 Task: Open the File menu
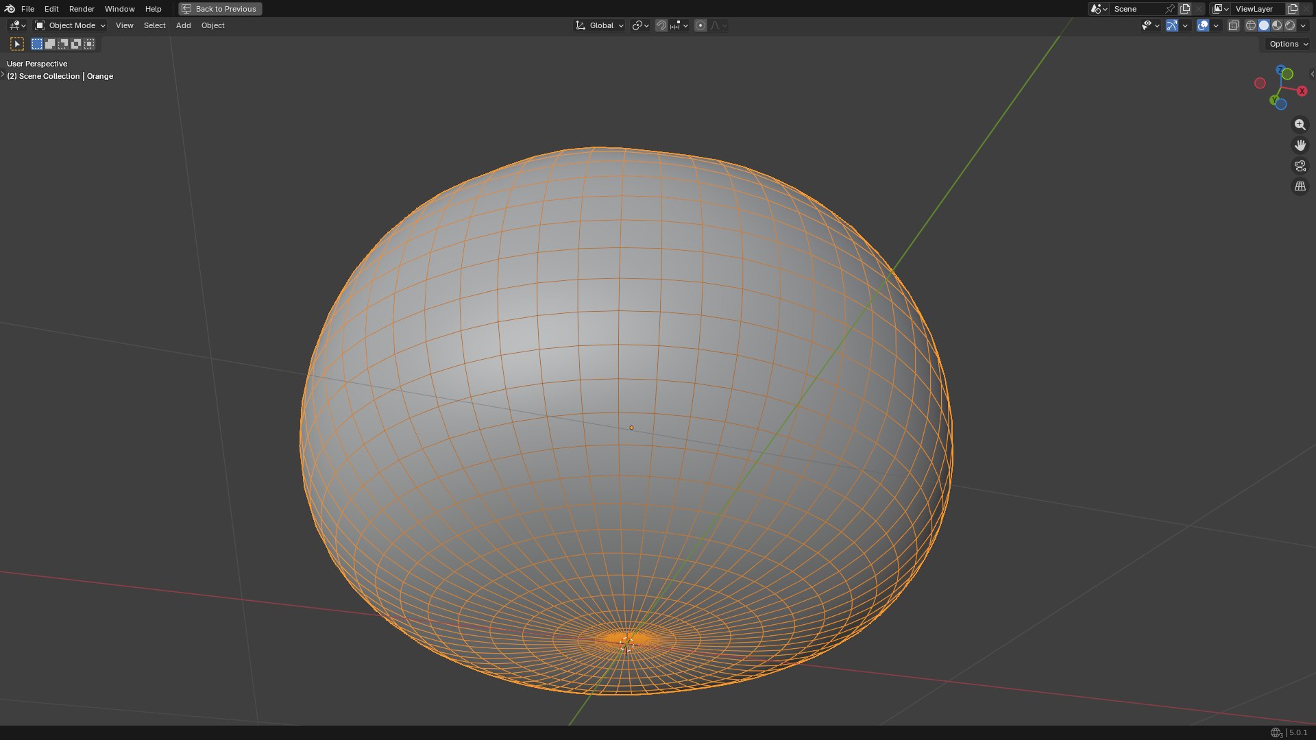(x=27, y=9)
